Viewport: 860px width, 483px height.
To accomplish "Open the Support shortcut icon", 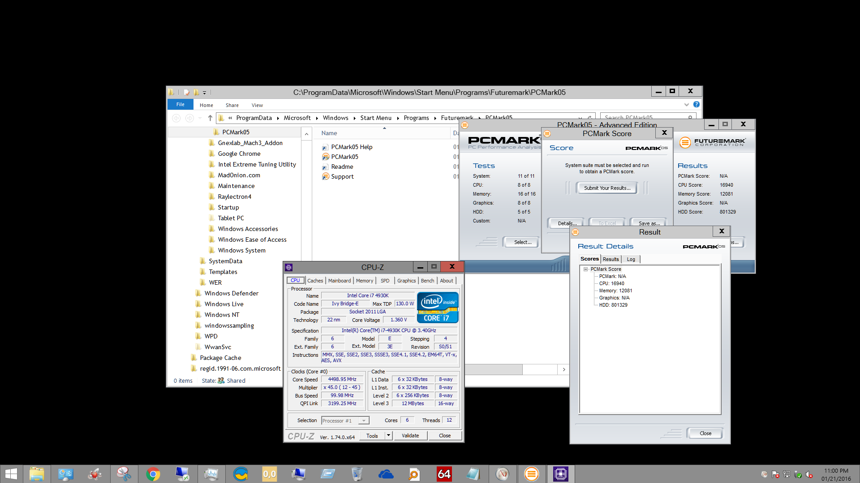I will click(x=326, y=176).
